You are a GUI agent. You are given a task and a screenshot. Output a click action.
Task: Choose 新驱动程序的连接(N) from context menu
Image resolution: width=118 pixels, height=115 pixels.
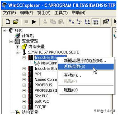[x=86, y=61]
